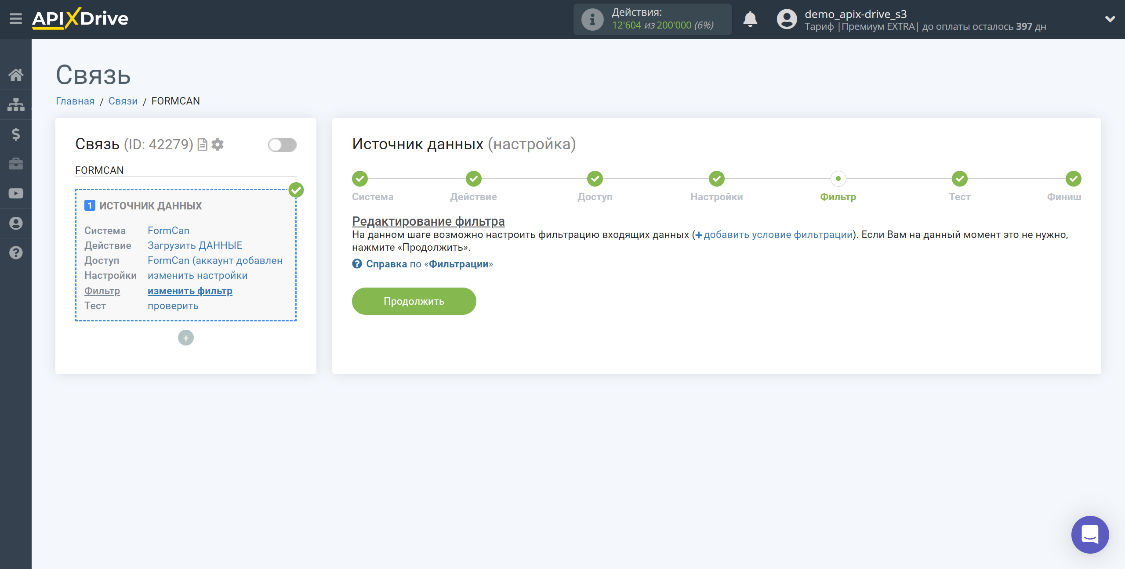The height and width of the screenshot is (569, 1125).
Task: Click the Связи breadcrumb link
Action: 123,101
